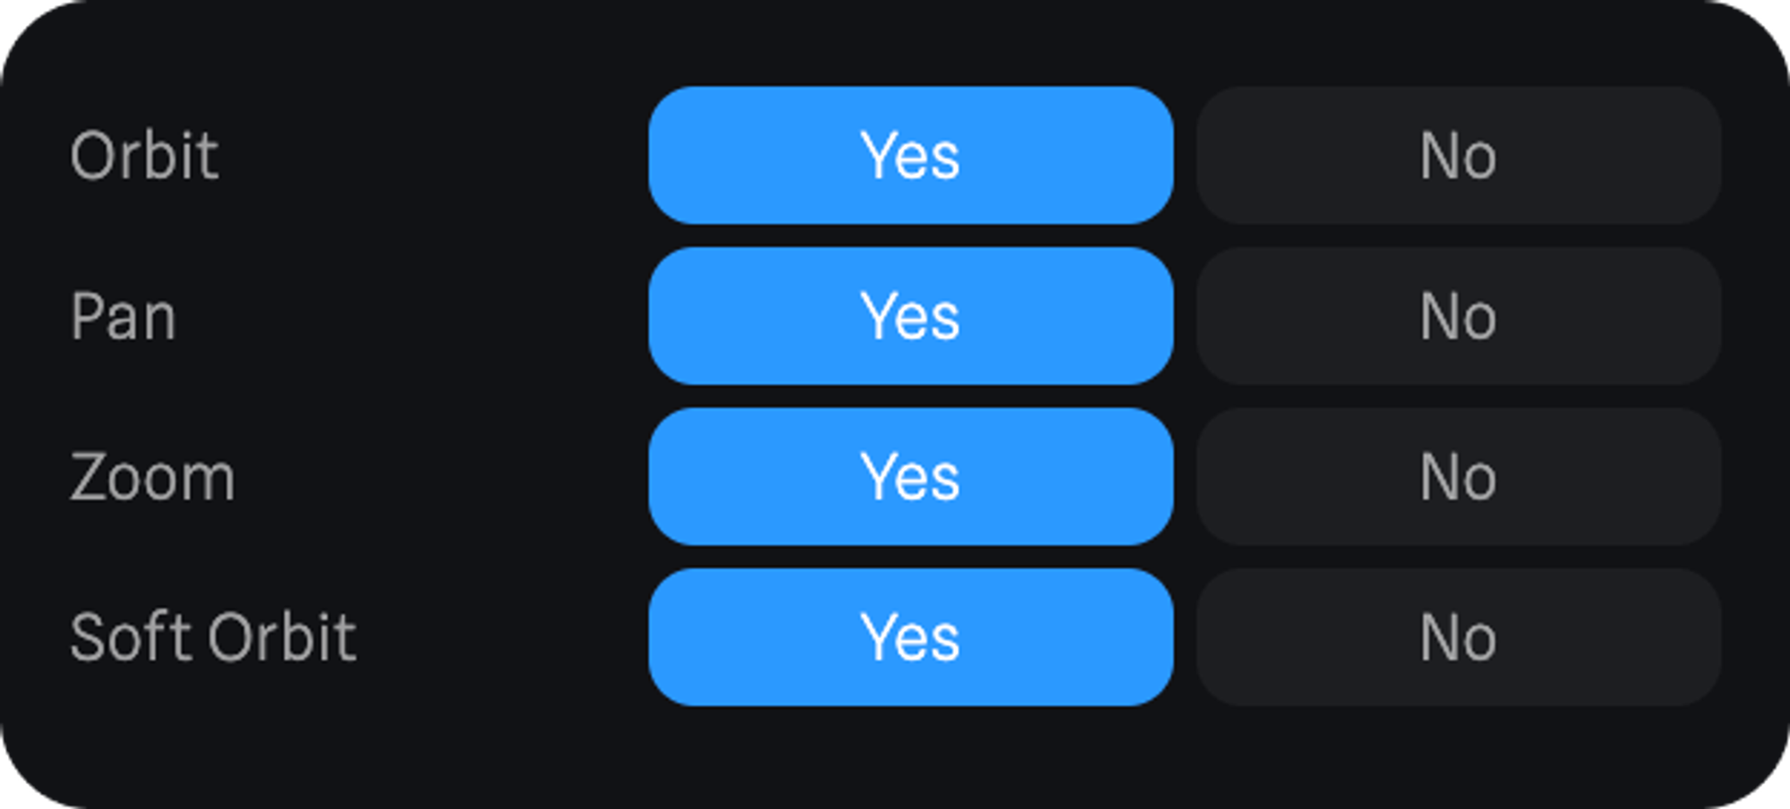Disable Orbit by selecting No

pos(1458,156)
